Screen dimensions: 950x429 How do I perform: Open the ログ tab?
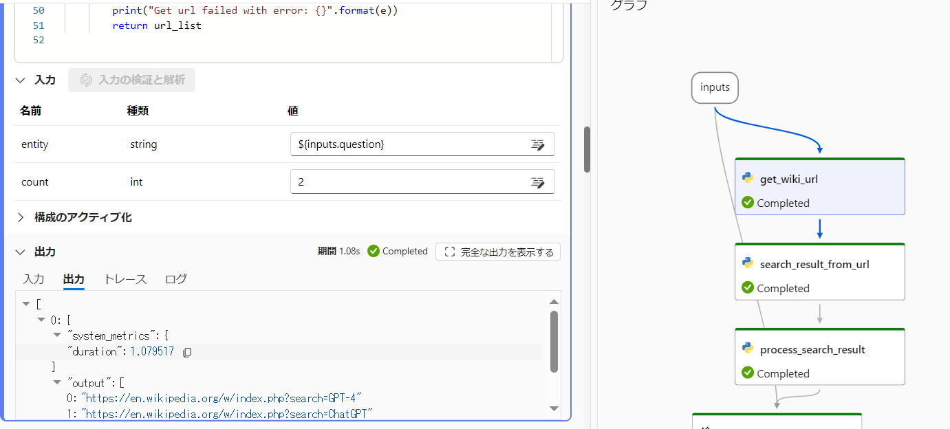click(x=175, y=279)
